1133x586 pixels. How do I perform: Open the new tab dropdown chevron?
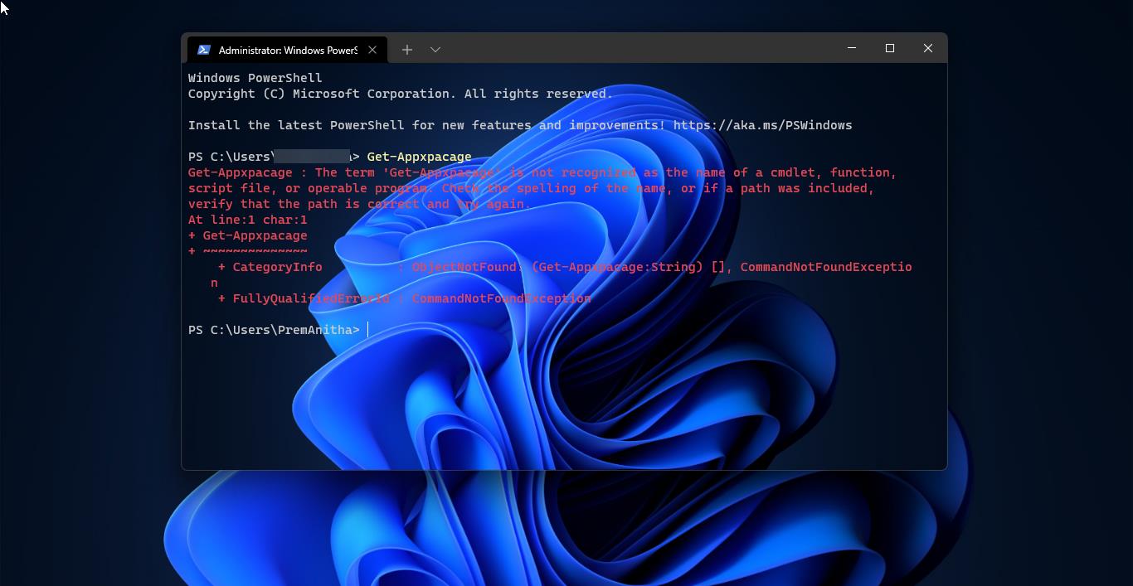435,50
